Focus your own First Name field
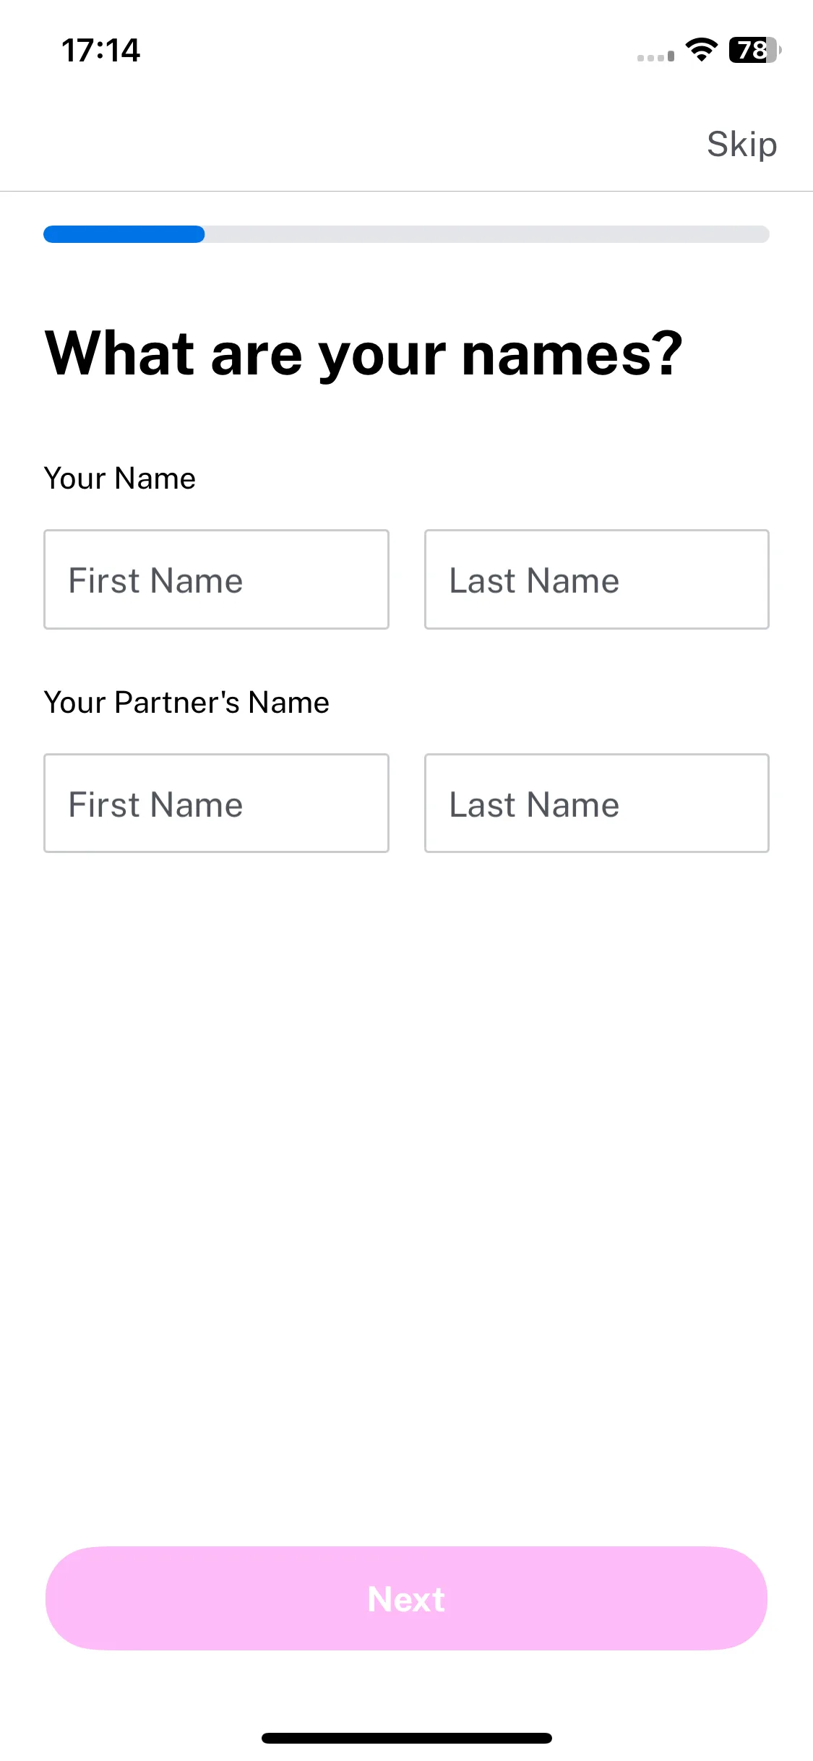 point(216,579)
